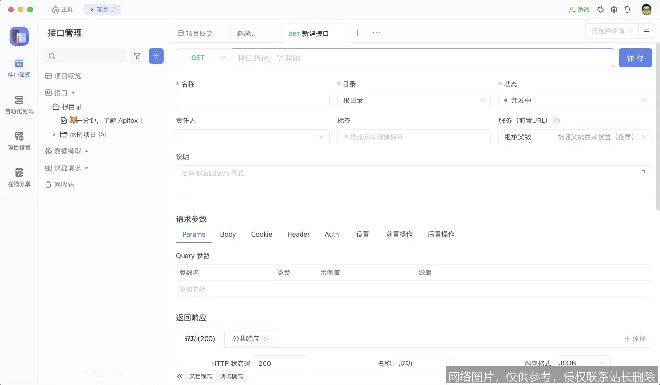Switch to 文档模式
The width and height of the screenshot is (660, 385).
201,376
